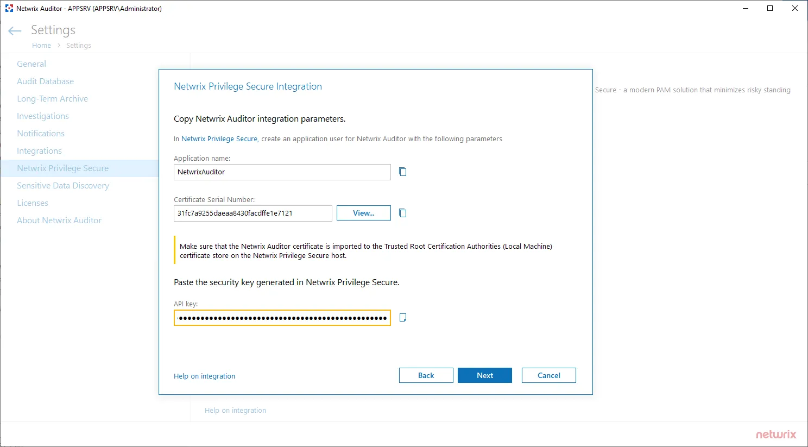Image resolution: width=808 pixels, height=447 pixels.
Task: Open Notifications settings
Action: (41, 134)
